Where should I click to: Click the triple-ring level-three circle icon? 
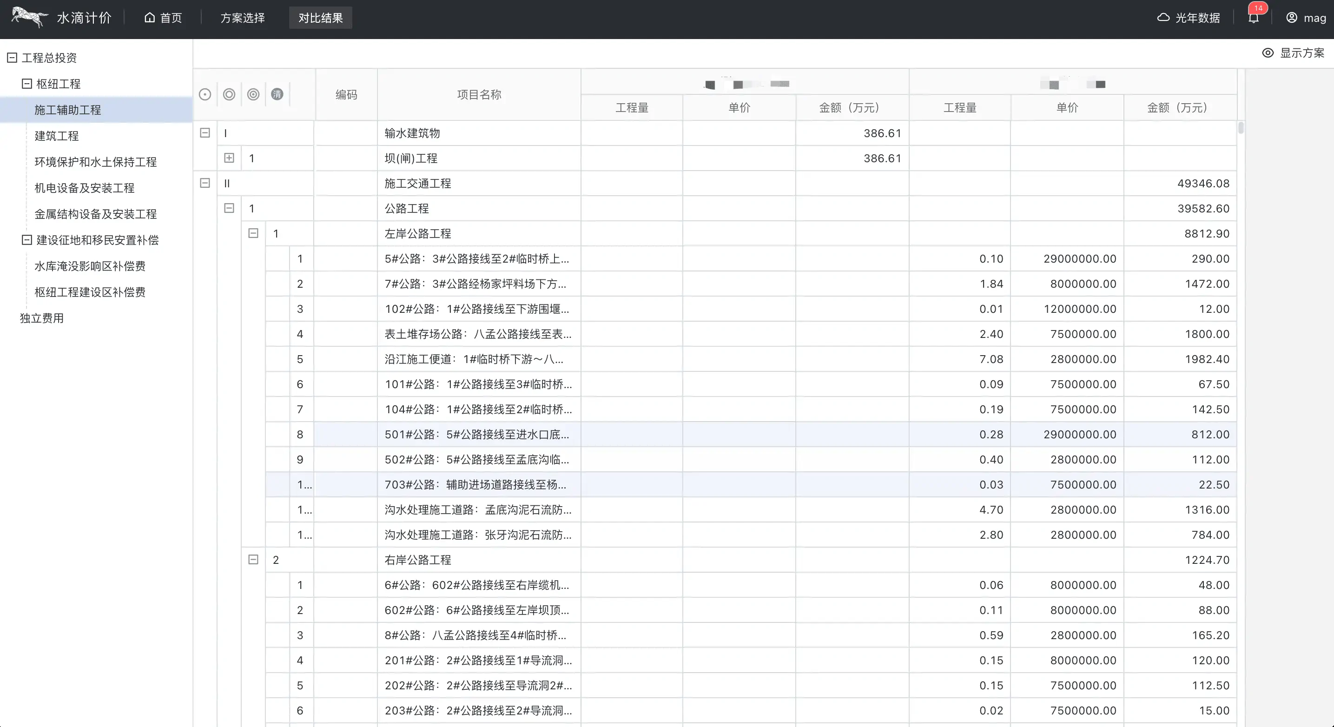(x=253, y=94)
